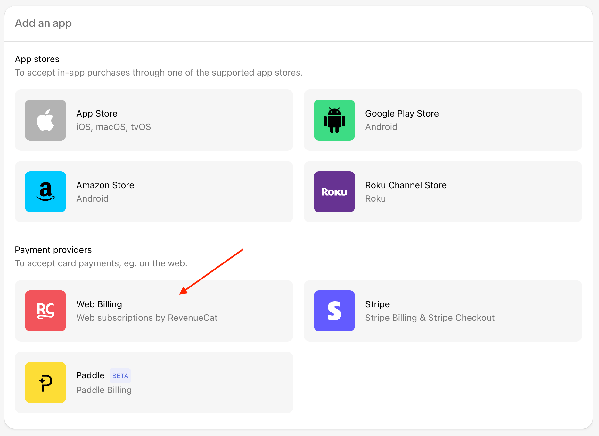599x436 pixels.
Task: Click the 'Add an app' heading
Action: point(43,23)
